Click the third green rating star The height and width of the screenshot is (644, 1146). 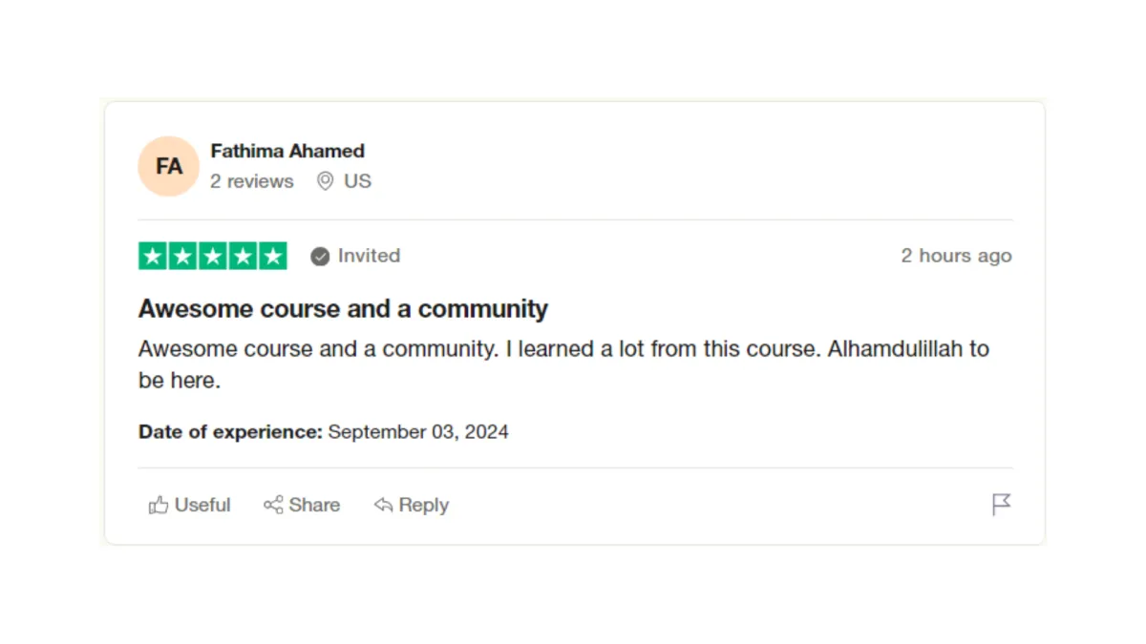pos(213,256)
